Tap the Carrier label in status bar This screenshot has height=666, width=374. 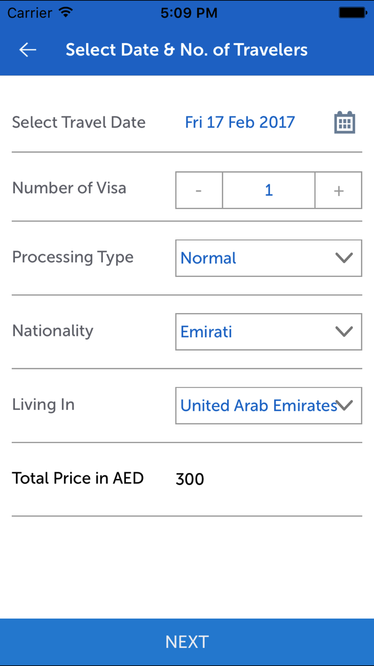30,13
